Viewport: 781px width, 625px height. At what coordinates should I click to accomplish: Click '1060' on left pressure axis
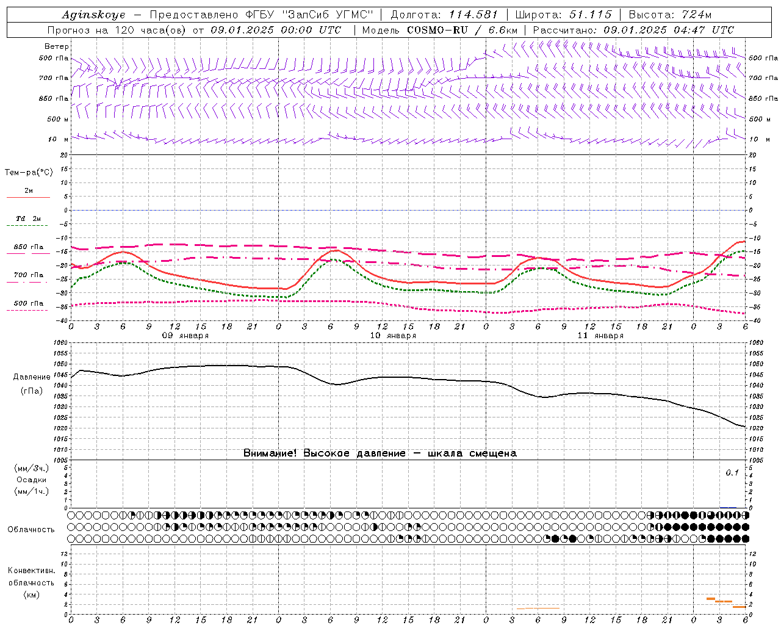60,343
